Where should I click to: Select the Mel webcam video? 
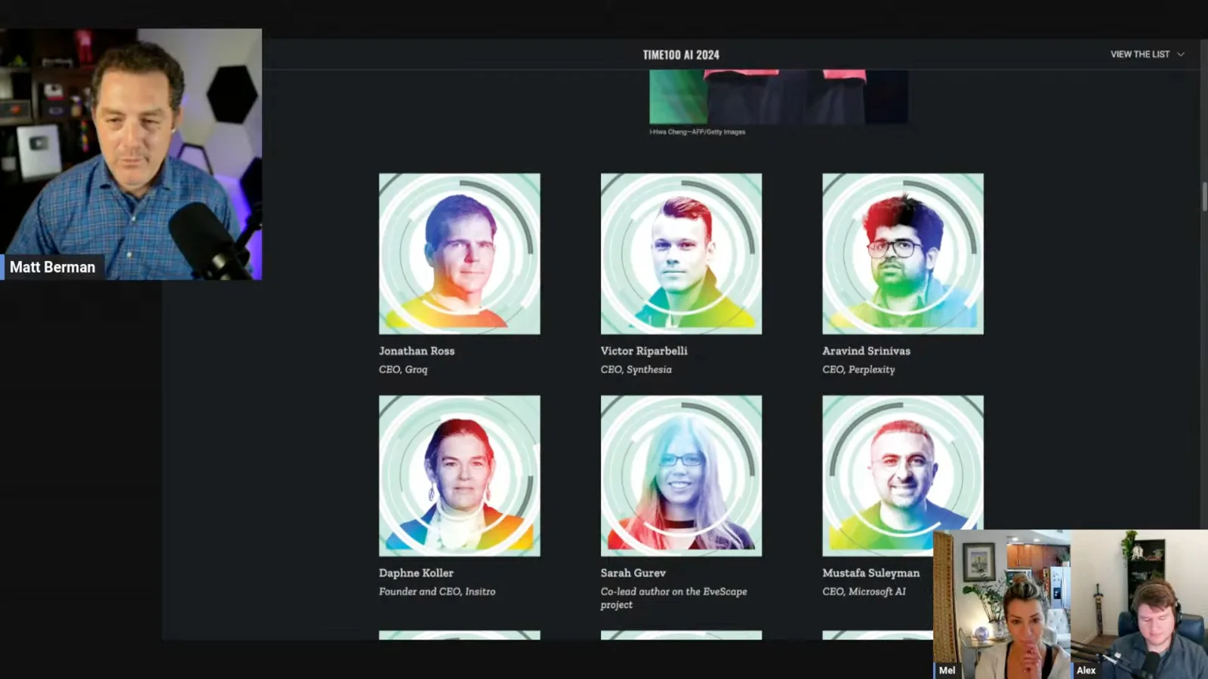click(1002, 604)
